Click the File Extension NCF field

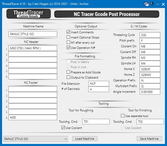point(98,83)
